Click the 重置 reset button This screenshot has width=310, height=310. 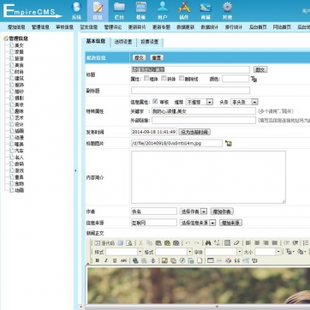[x=157, y=57]
